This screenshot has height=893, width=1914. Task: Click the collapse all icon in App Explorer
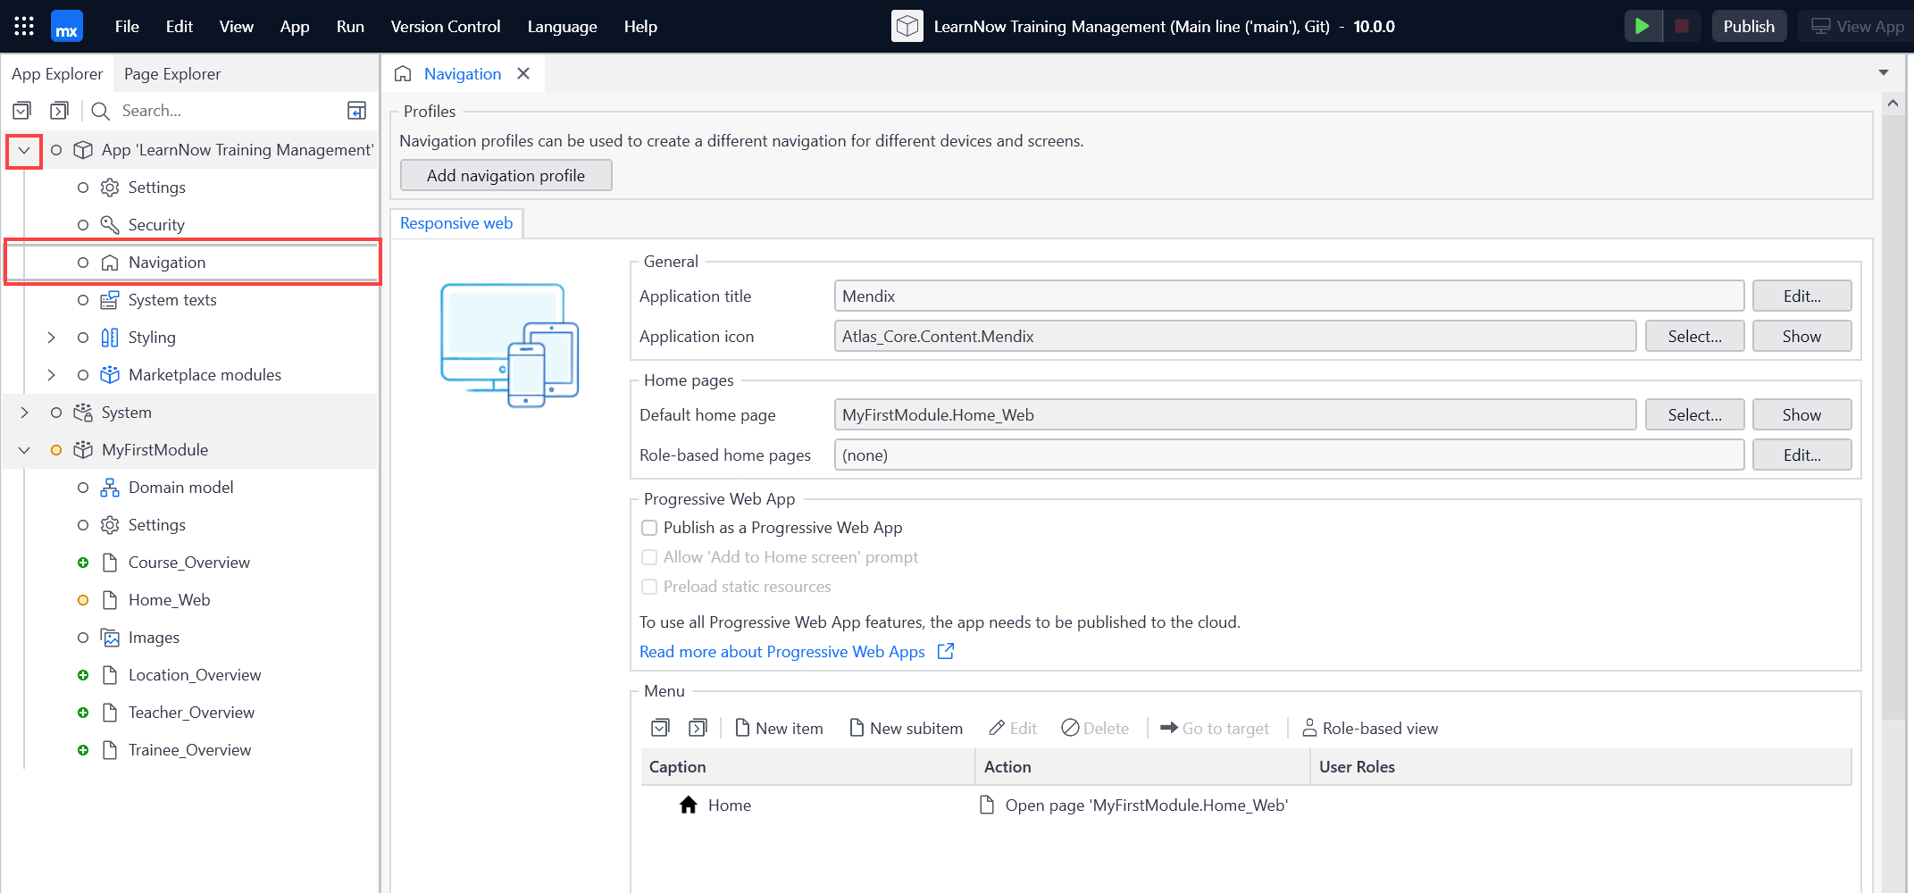(21, 111)
